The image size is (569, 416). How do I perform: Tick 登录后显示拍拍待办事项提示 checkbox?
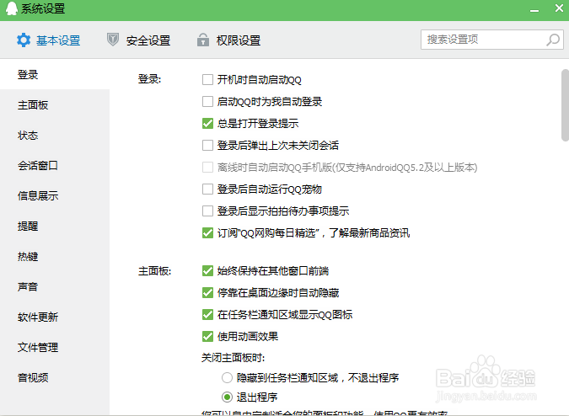pyautogui.click(x=207, y=211)
